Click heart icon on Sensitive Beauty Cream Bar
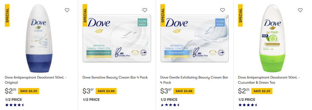 (x=145, y=10)
